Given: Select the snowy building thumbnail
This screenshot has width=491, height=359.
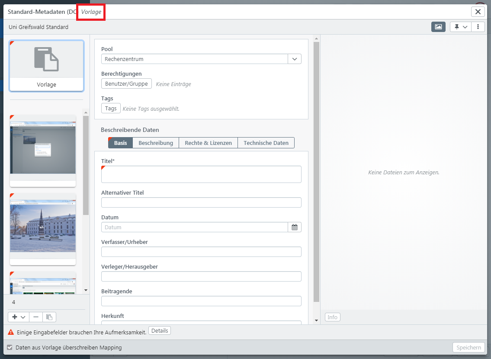Looking at the screenshot, I should pyautogui.click(x=43, y=228).
